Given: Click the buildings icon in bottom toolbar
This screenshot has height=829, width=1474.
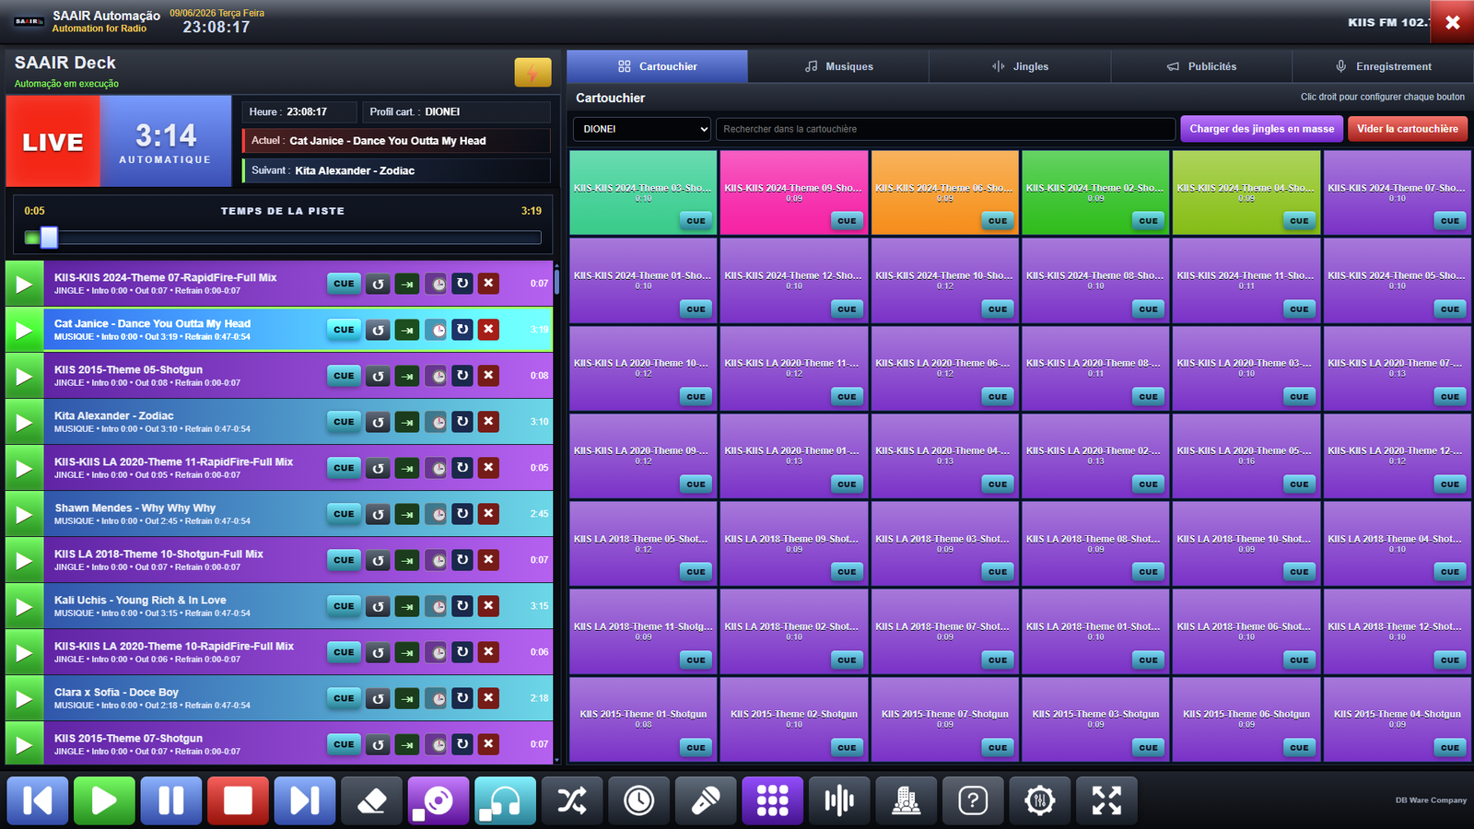Looking at the screenshot, I should tap(906, 800).
